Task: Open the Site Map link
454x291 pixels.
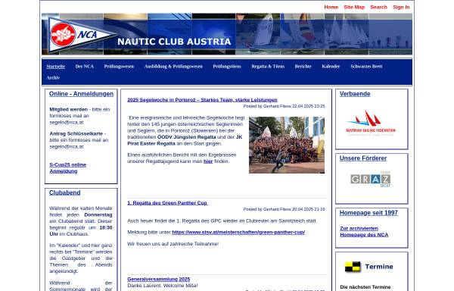Action: [x=354, y=7]
